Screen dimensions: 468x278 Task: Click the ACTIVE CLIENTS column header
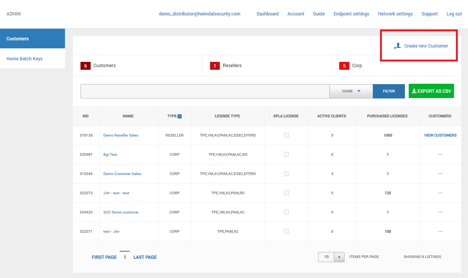[x=332, y=116]
